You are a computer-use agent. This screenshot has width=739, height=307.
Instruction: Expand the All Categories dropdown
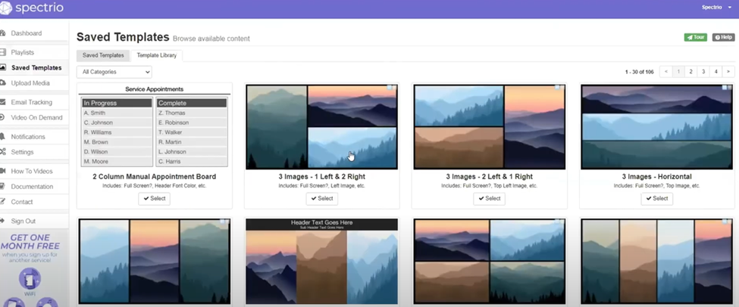(114, 72)
